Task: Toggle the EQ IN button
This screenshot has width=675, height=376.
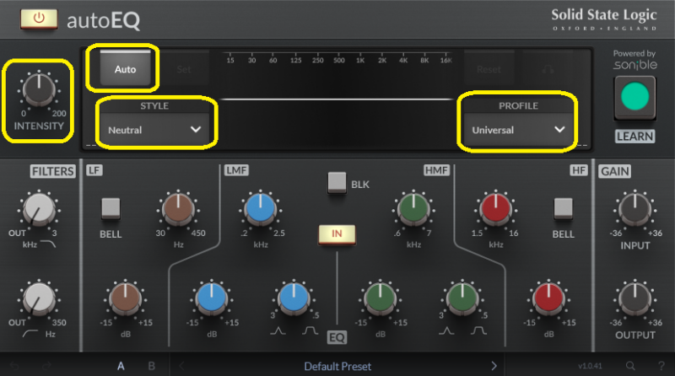Action: (337, 234)
